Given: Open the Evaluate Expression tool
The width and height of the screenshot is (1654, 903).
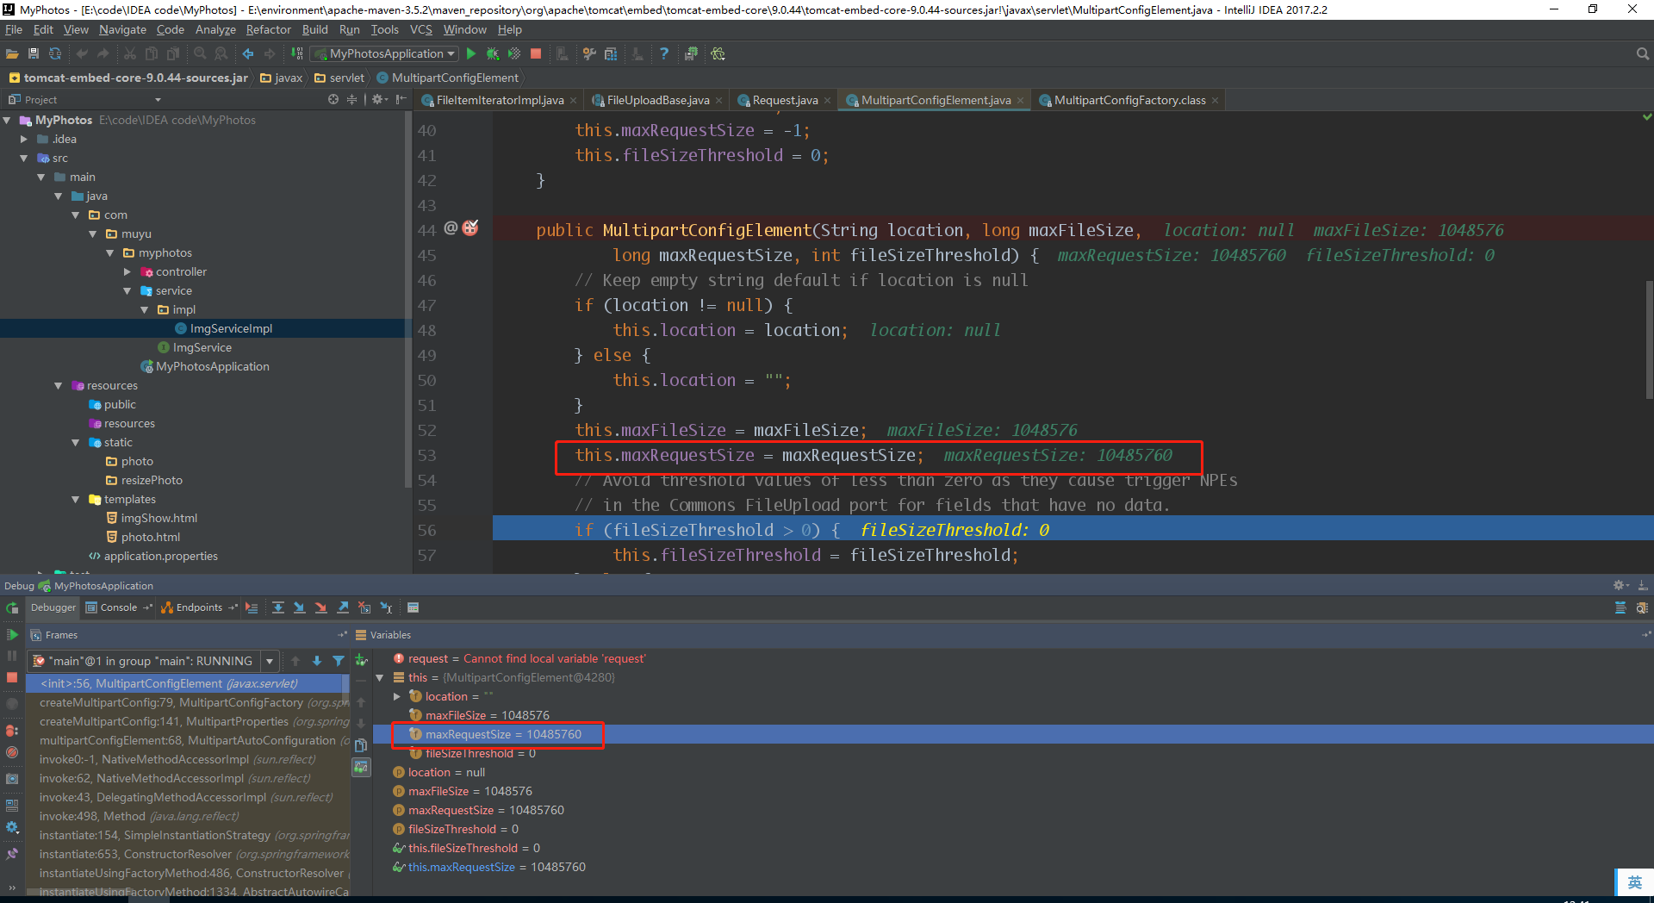Looking at the screenshot, I should click(413, 607).
